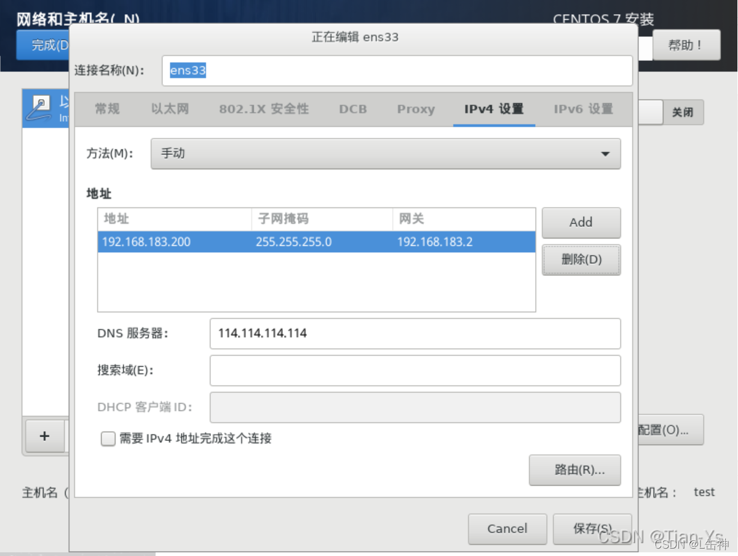Switch to the IPv6 设置 tab
The image size is (738, 556).
(x=584, y=109)
